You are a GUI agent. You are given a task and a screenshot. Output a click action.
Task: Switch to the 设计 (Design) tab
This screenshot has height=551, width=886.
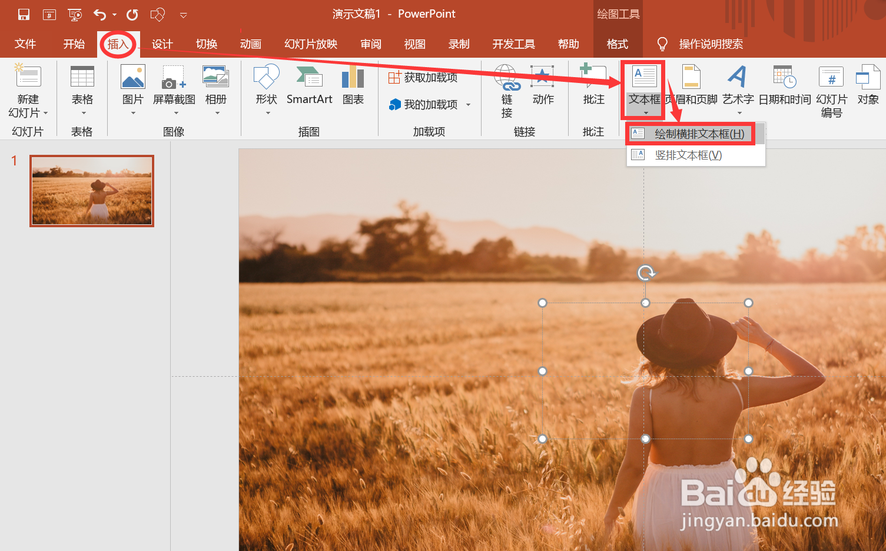pos(162,44)
